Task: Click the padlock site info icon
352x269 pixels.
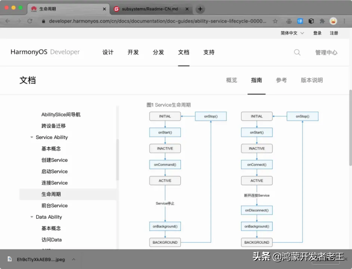Action: click(x=44, y=21)
